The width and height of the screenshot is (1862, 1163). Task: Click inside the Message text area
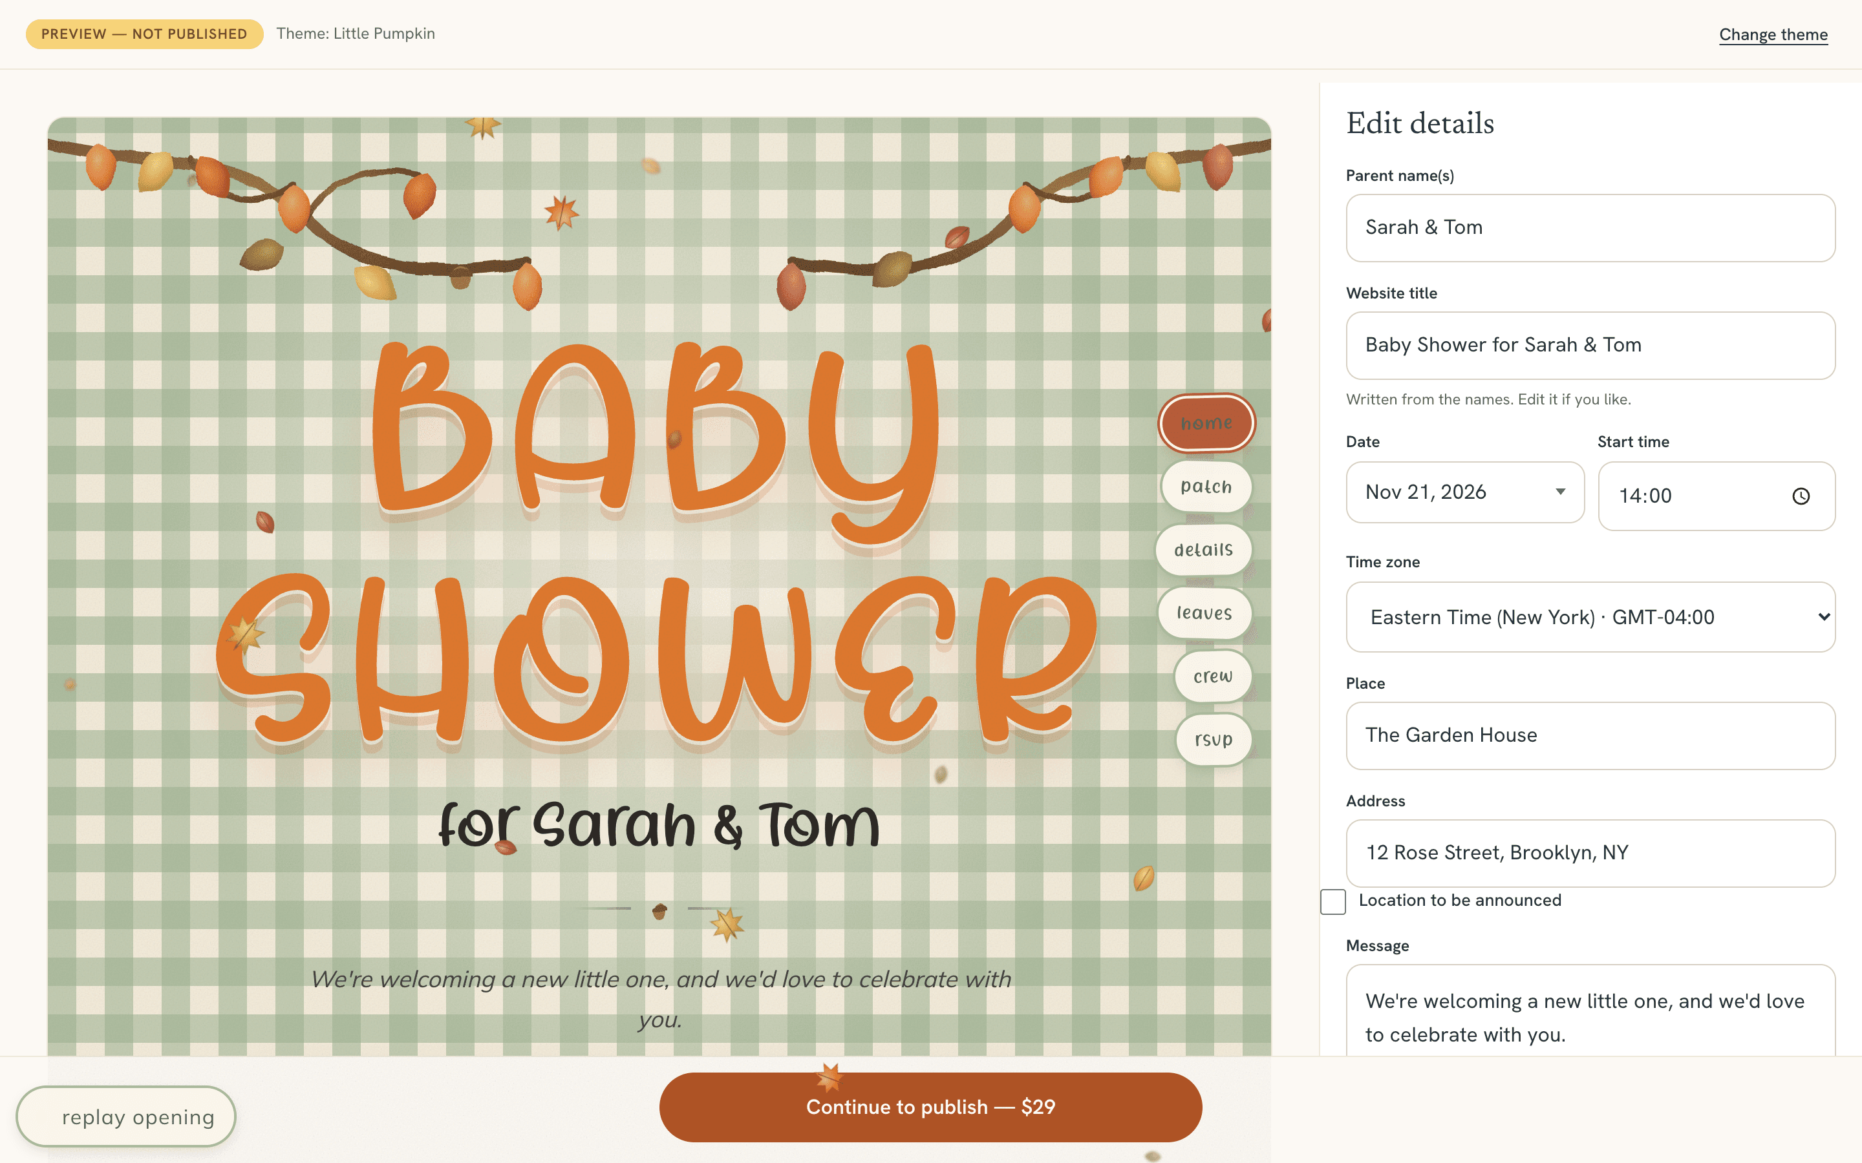pyautogui.click(x=1590, y=1011)
